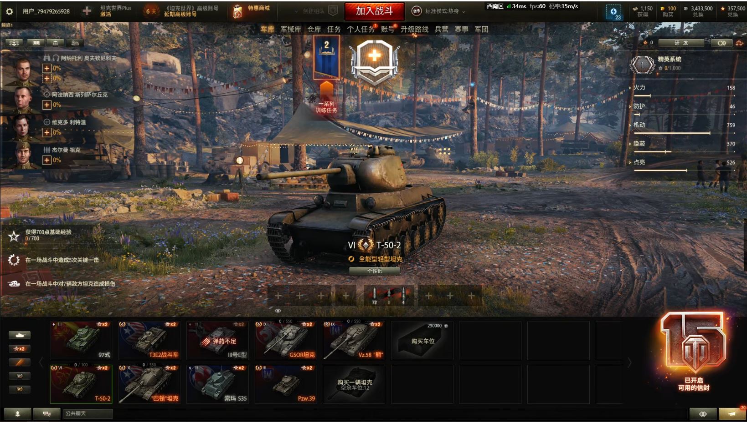Click the 公共聊天 chat input field
747x422 pixels.
click(88, 413)
